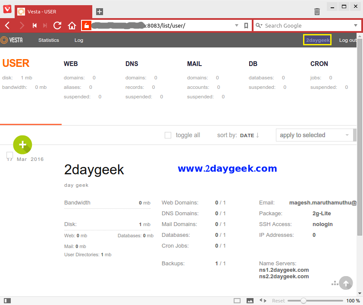Open the apply to selected dropdown
Image resolution: width=363 pixels, height=305 pixels.
314,135
